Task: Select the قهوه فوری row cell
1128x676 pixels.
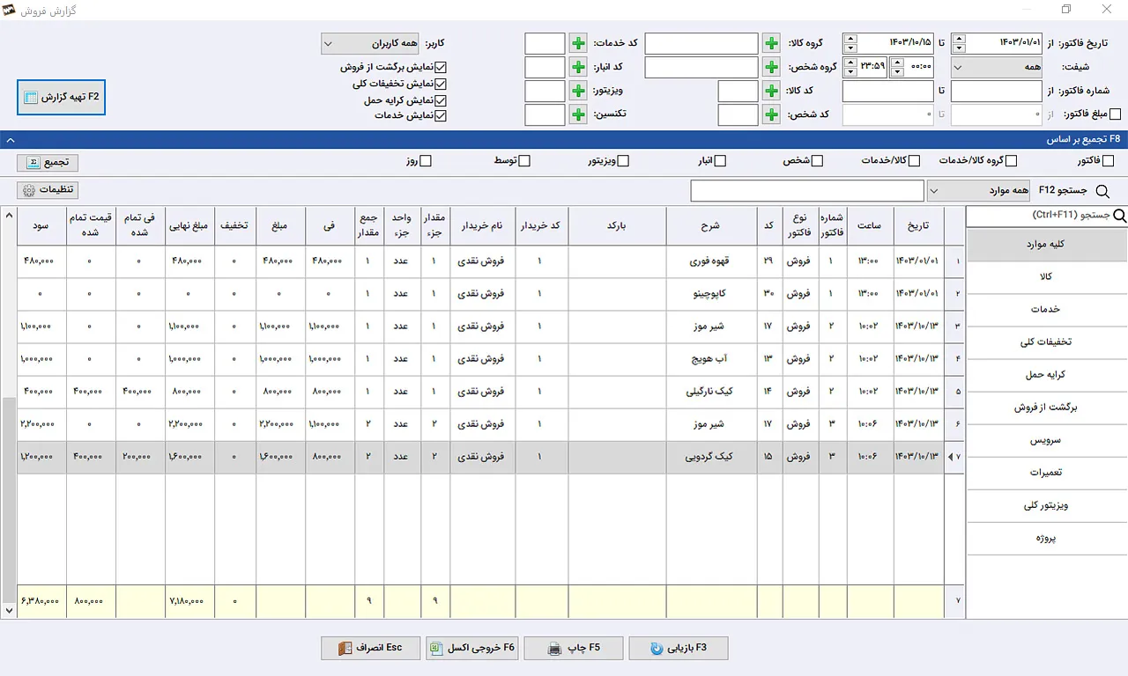Action: [x=711, y=261]
